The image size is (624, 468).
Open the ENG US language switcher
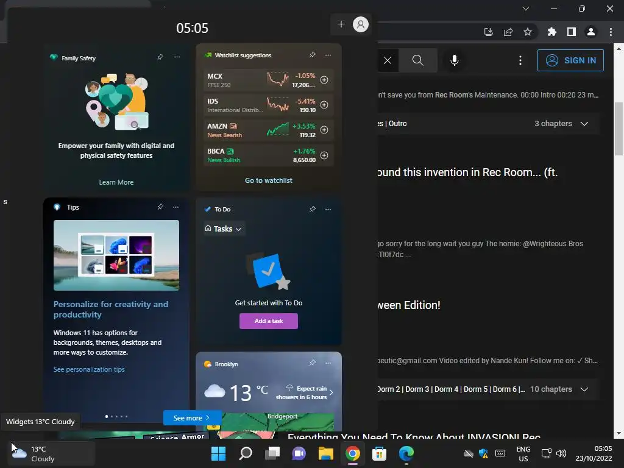(x=523, y=453)
